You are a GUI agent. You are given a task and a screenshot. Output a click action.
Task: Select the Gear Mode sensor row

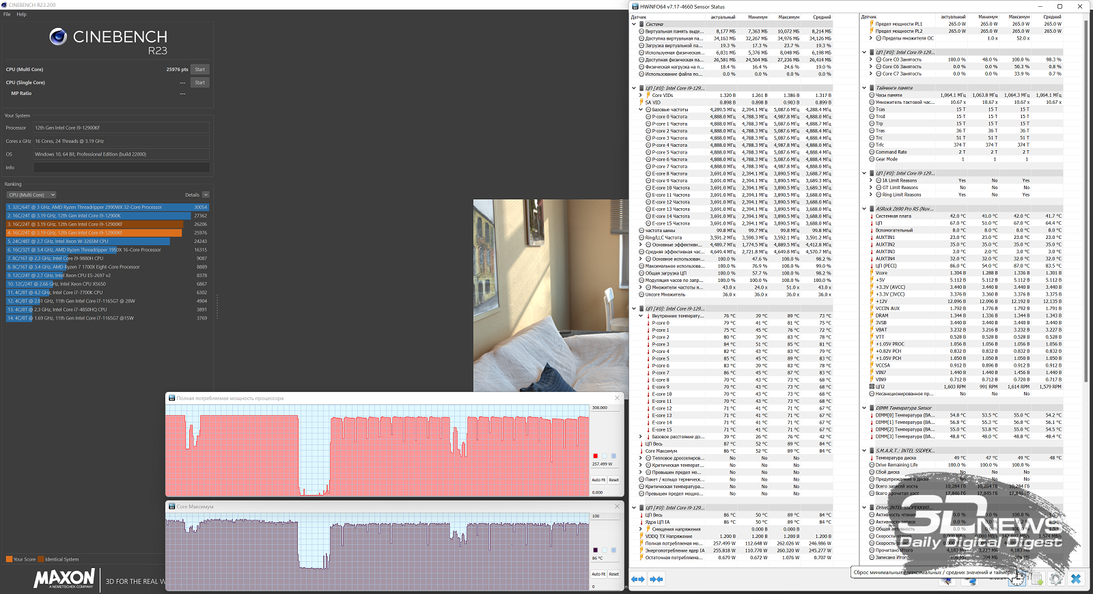click(966, 159)
